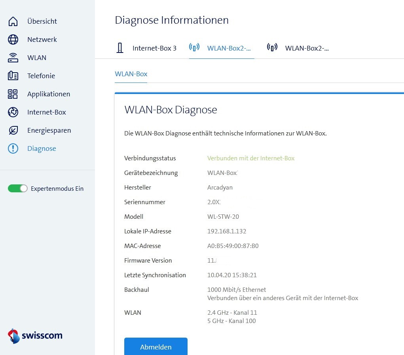This screenshot has height=355, width=404.
Task: Select the first WLAN-Box2 tab
Action: 230,48
